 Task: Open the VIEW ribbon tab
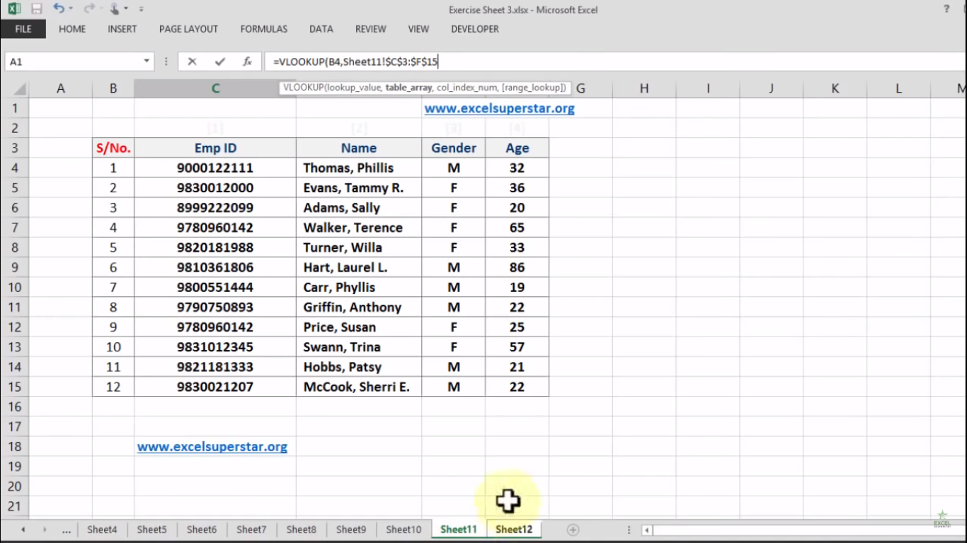point(418,29)
